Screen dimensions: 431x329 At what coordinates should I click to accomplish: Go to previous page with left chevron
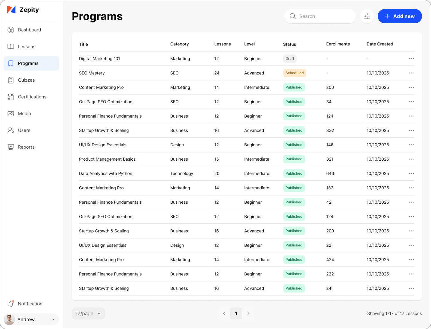tap(224, 313)
